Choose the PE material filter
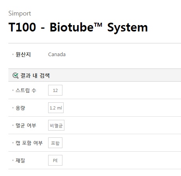 coord(55,160)
